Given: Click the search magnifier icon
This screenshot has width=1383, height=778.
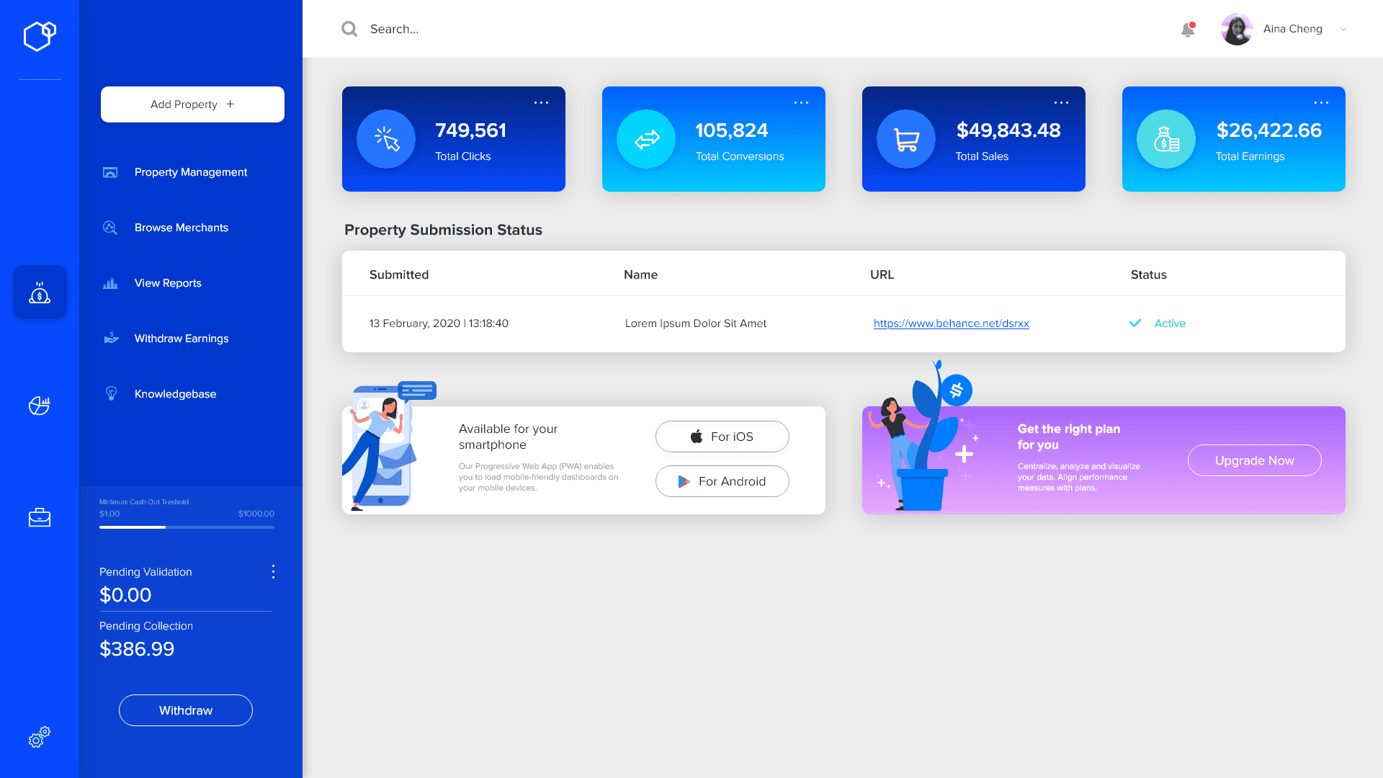Looking at the screenshot, I should [x=349, y=29].
